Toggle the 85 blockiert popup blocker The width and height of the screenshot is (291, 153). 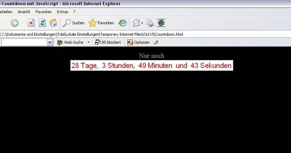(108, 42)
